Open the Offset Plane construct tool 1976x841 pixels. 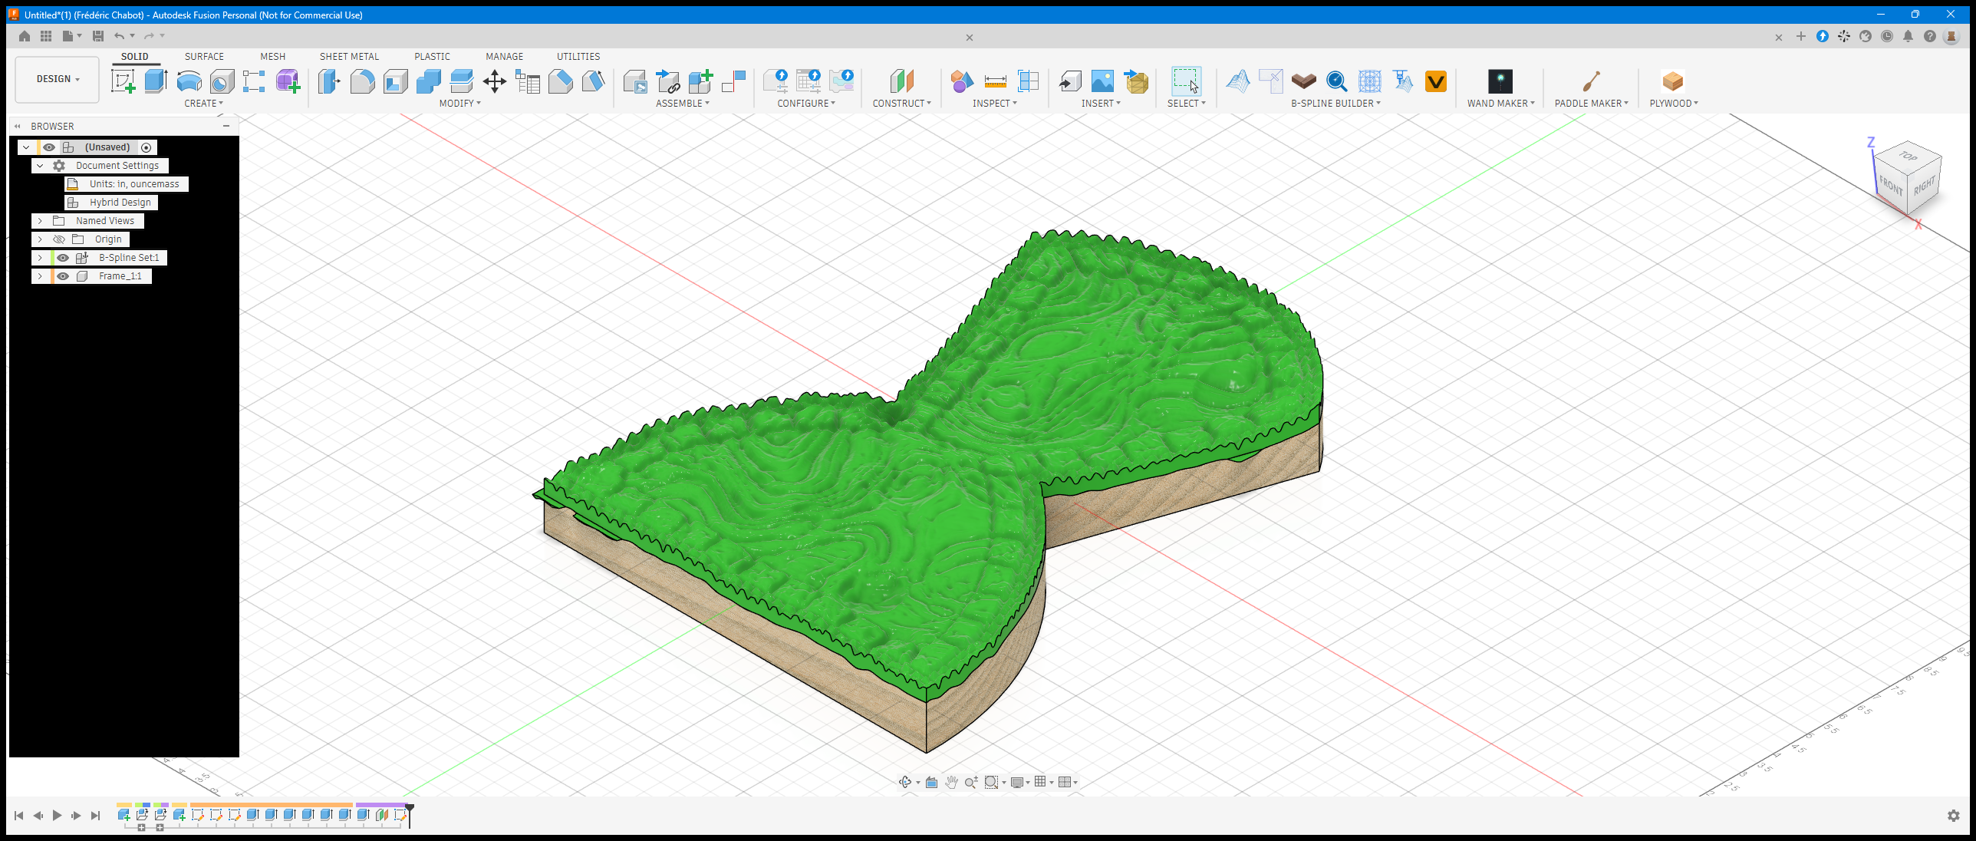[x=902, y=81]
